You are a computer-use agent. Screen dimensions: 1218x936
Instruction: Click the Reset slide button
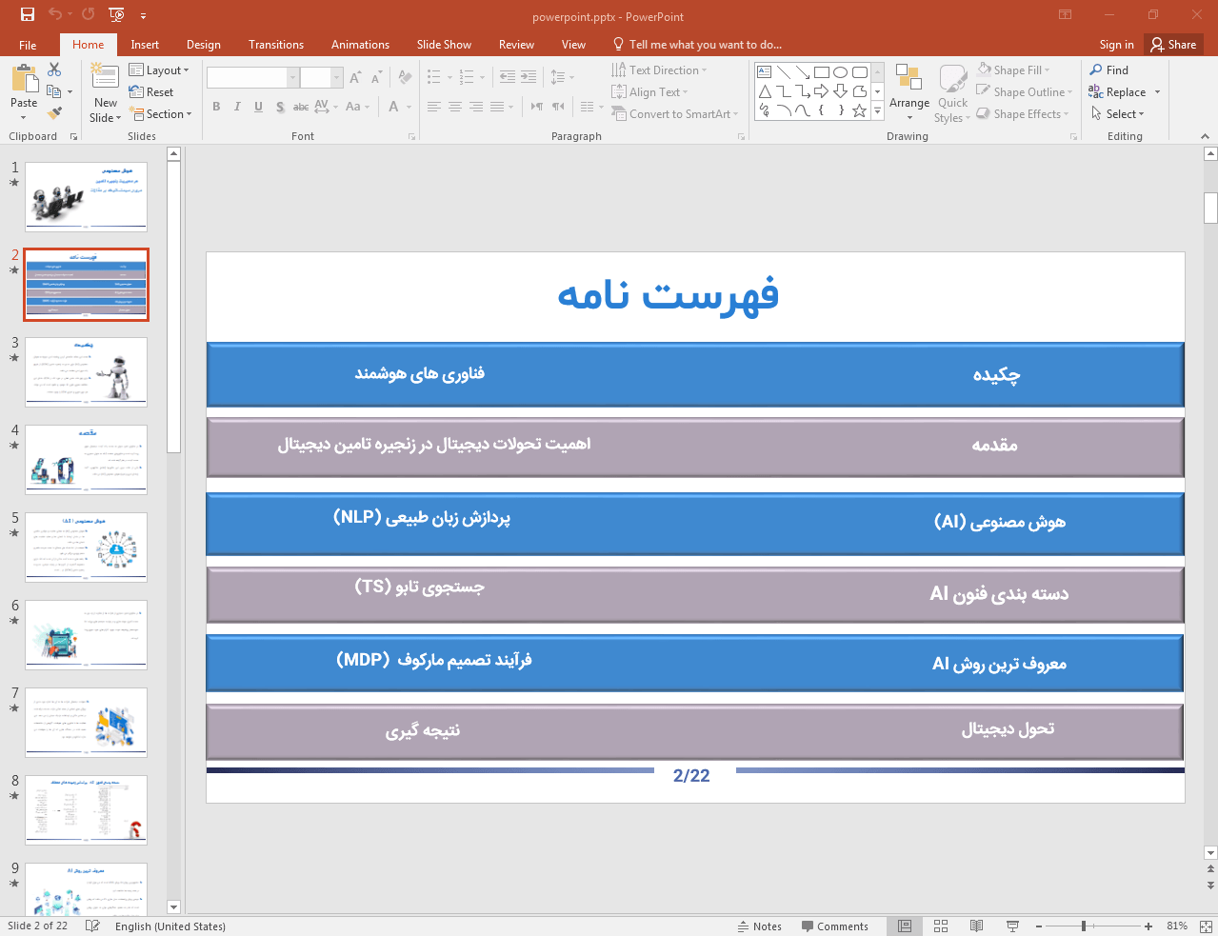[x=151, y=92]
